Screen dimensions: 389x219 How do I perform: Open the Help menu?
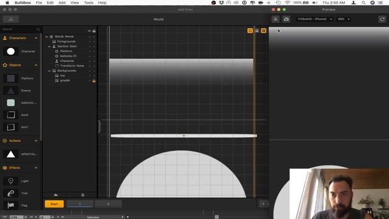[x=102, y=2]
